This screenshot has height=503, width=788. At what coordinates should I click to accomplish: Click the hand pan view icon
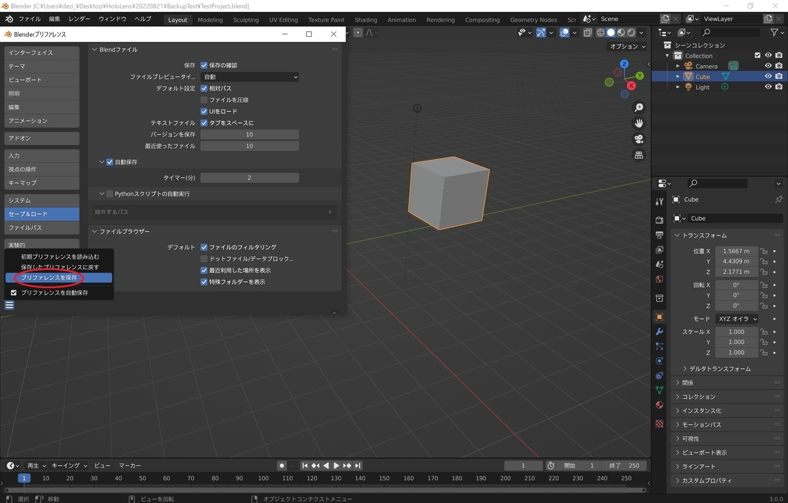tap(638, 123)
